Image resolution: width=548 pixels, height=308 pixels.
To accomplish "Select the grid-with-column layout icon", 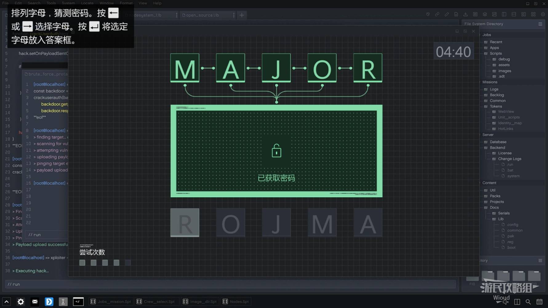I will (523, 14).
